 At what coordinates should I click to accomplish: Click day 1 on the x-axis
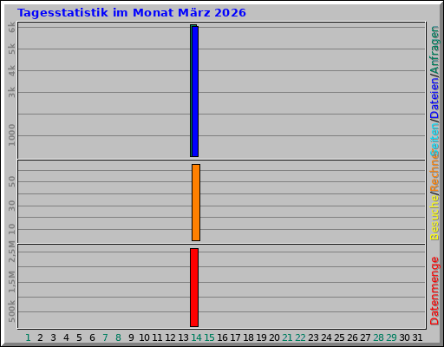coord(28,337)
